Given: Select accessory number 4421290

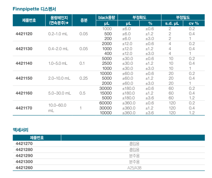Looking at the screenshot, I should click(24, 156).
